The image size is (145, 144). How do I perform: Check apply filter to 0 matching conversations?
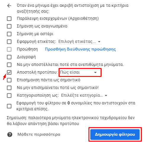tap(9, 106)
